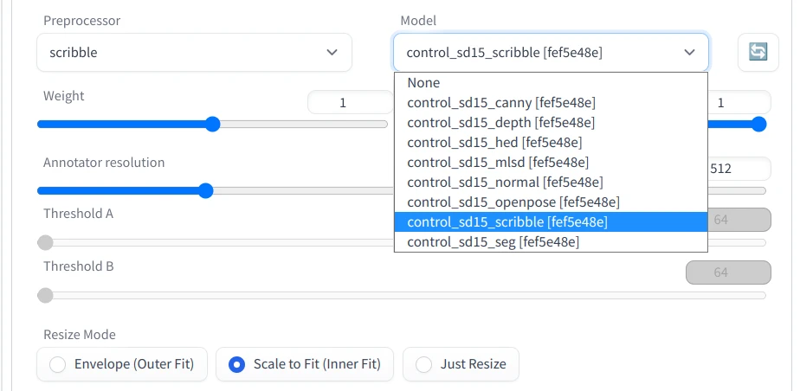Choose Just Resize radio option
The height and width of the screenshot is (391, 800).
click(x=461, y=364)
